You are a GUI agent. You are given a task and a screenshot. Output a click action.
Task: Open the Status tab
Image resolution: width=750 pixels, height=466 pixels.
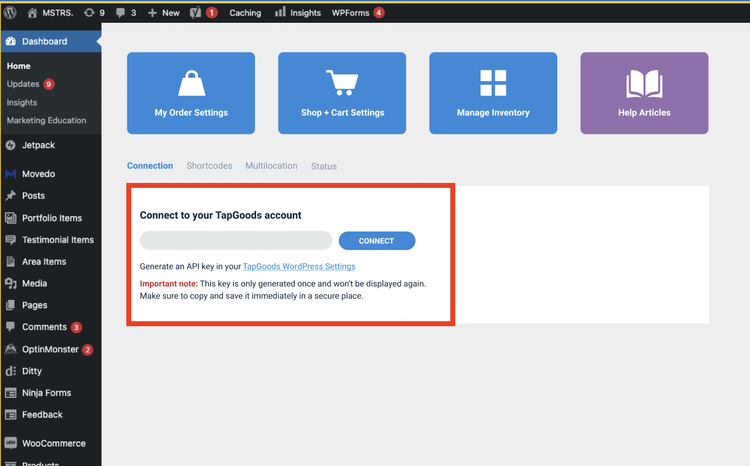coord(324,166)
